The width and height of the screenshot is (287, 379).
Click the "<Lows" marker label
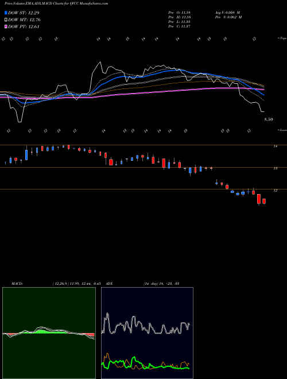tap(282, 130)
